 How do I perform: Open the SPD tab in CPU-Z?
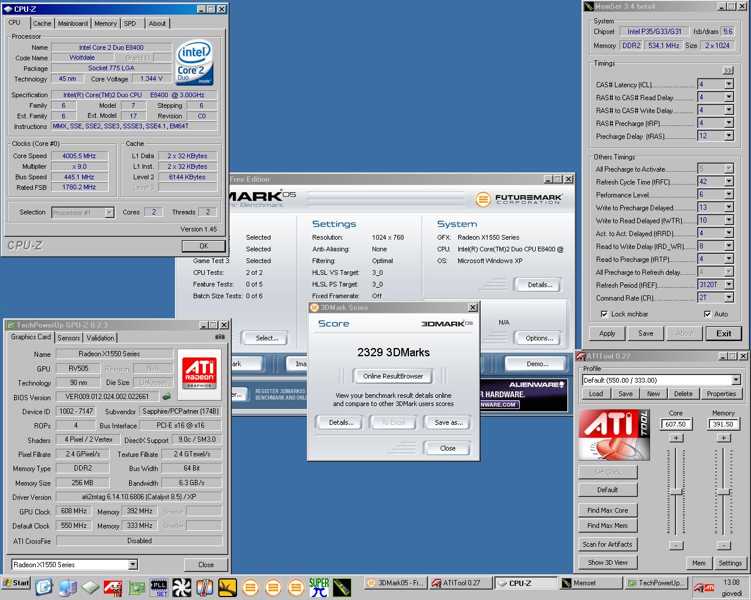(x=130, y=23)
